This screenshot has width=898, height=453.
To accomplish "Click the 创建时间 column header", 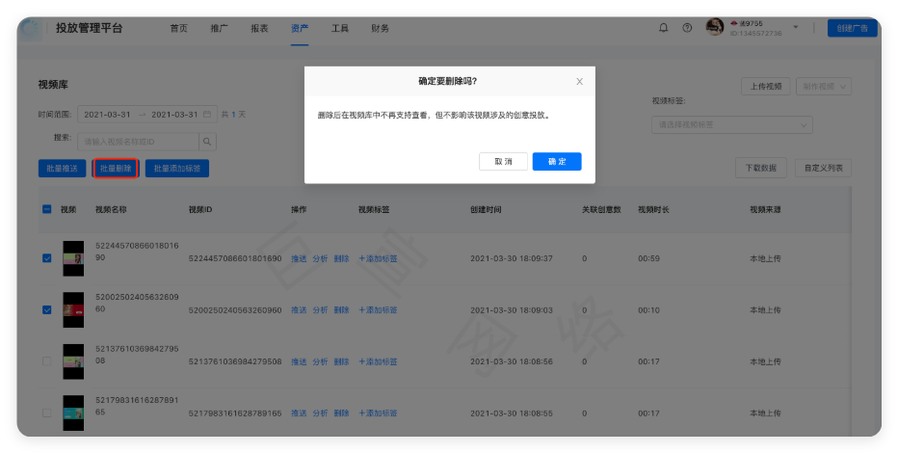I will point(486,209).
